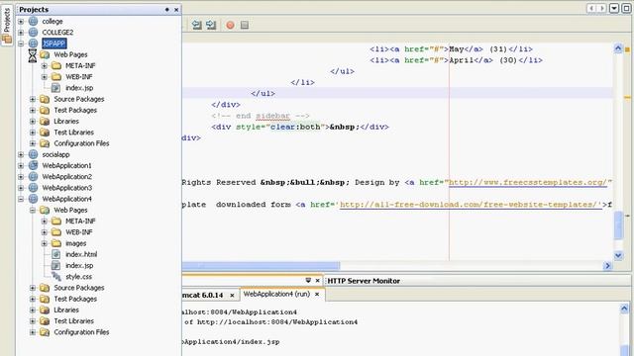
Task: Click the Test Libraries icon under JSPAPP
Action: pyautogui.click(x=45, y=132)
